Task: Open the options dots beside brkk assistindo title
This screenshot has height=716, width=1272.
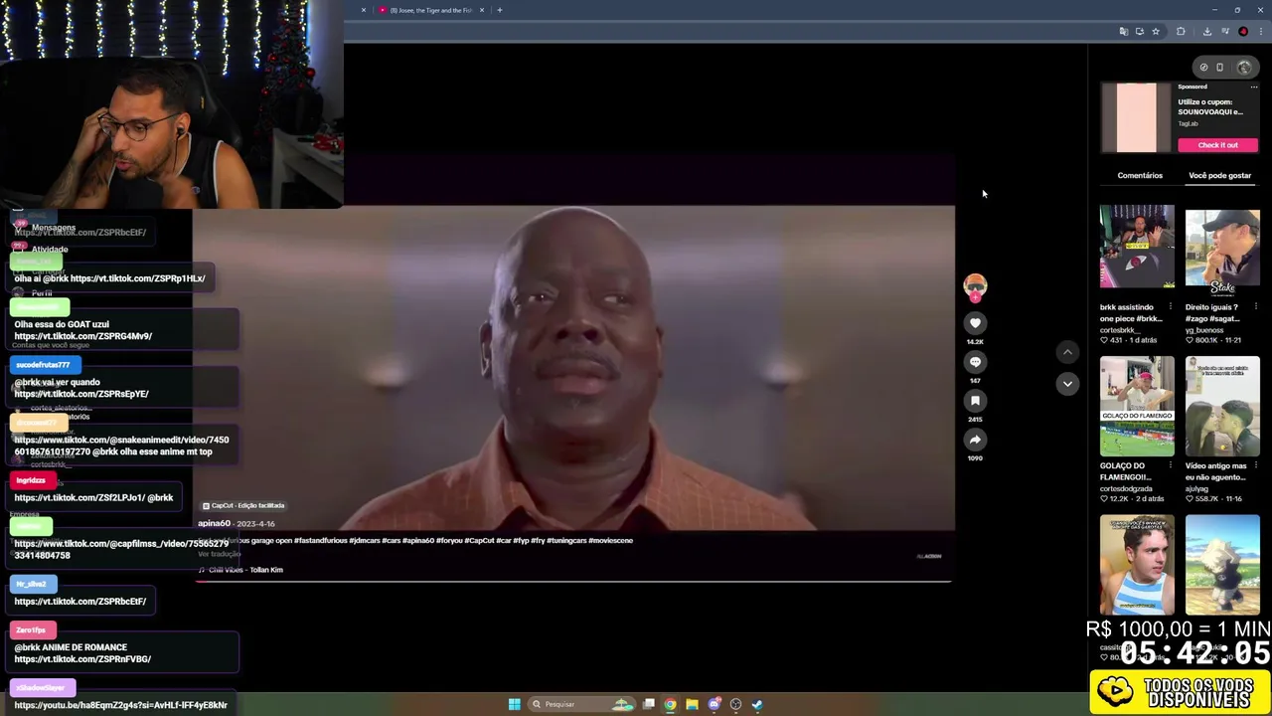Action: point(1170,307)
